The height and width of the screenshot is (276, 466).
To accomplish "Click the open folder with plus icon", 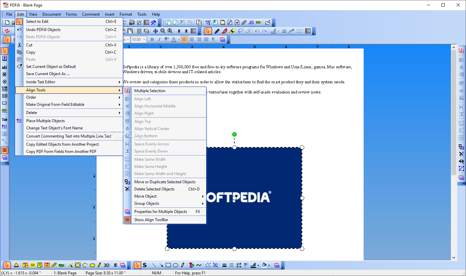I will [268, 23].
